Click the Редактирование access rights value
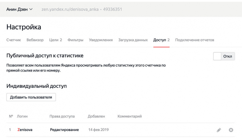This screenshot has height=138, width=242. (64, 130)
